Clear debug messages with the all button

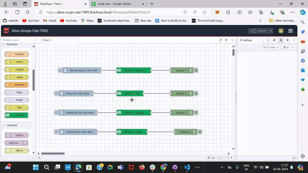point(287,47)
